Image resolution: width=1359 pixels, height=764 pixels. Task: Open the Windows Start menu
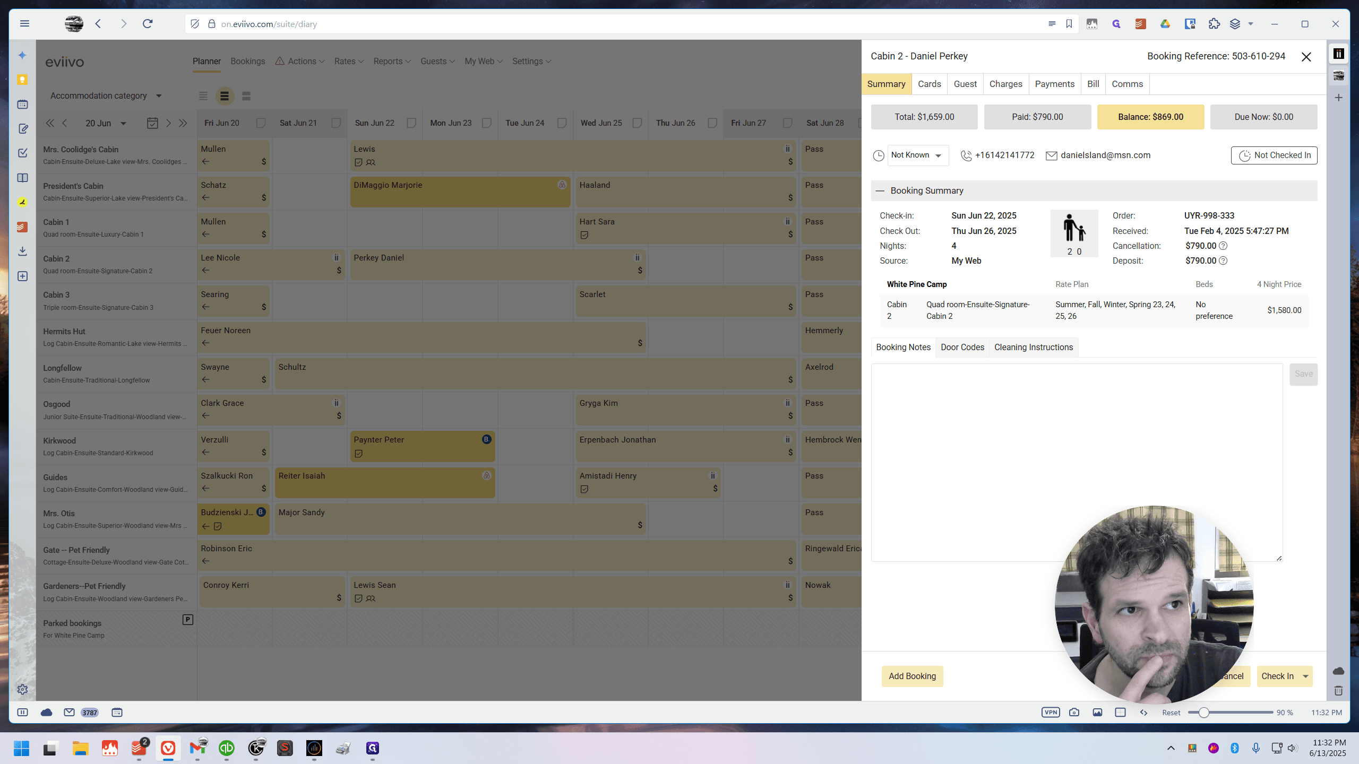click(21, 748)
